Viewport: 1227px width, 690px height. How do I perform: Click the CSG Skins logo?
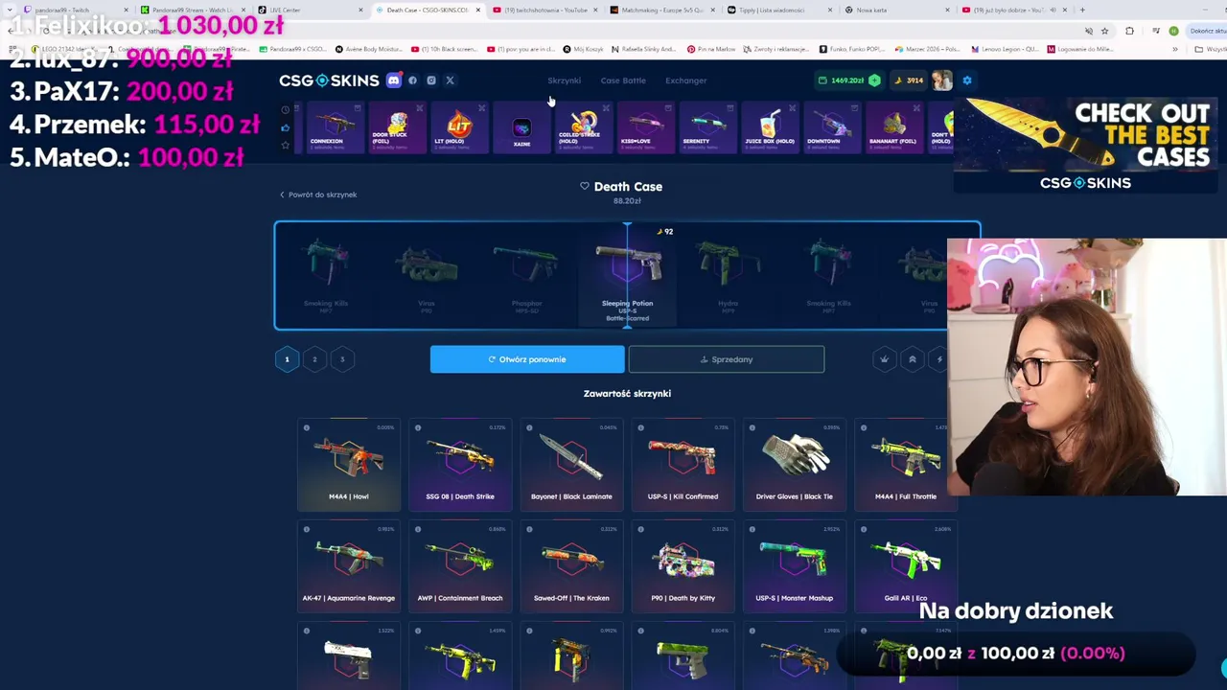[329, 80]
